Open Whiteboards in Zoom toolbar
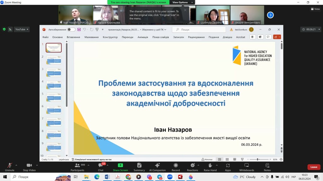This screenshot has height=181, width=323. coord(247,165)
